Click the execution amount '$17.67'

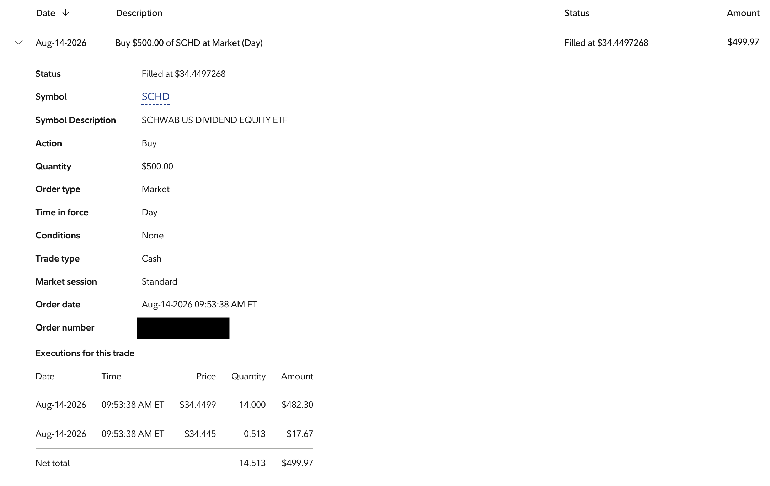point(300,434)
